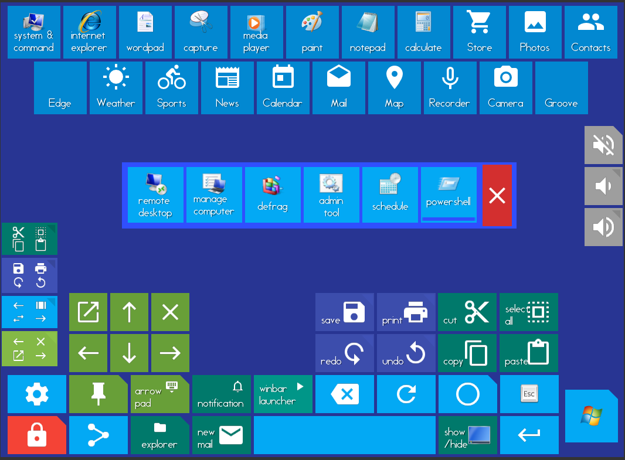Open the Sports tile
The image size is (625, 460).
coord(172,88)
